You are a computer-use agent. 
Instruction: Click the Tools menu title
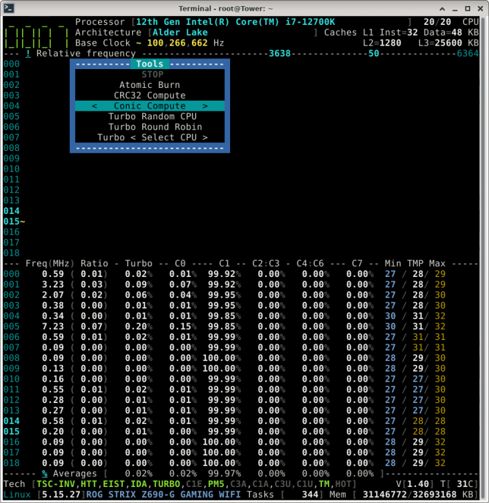click(x=150, y=64)
